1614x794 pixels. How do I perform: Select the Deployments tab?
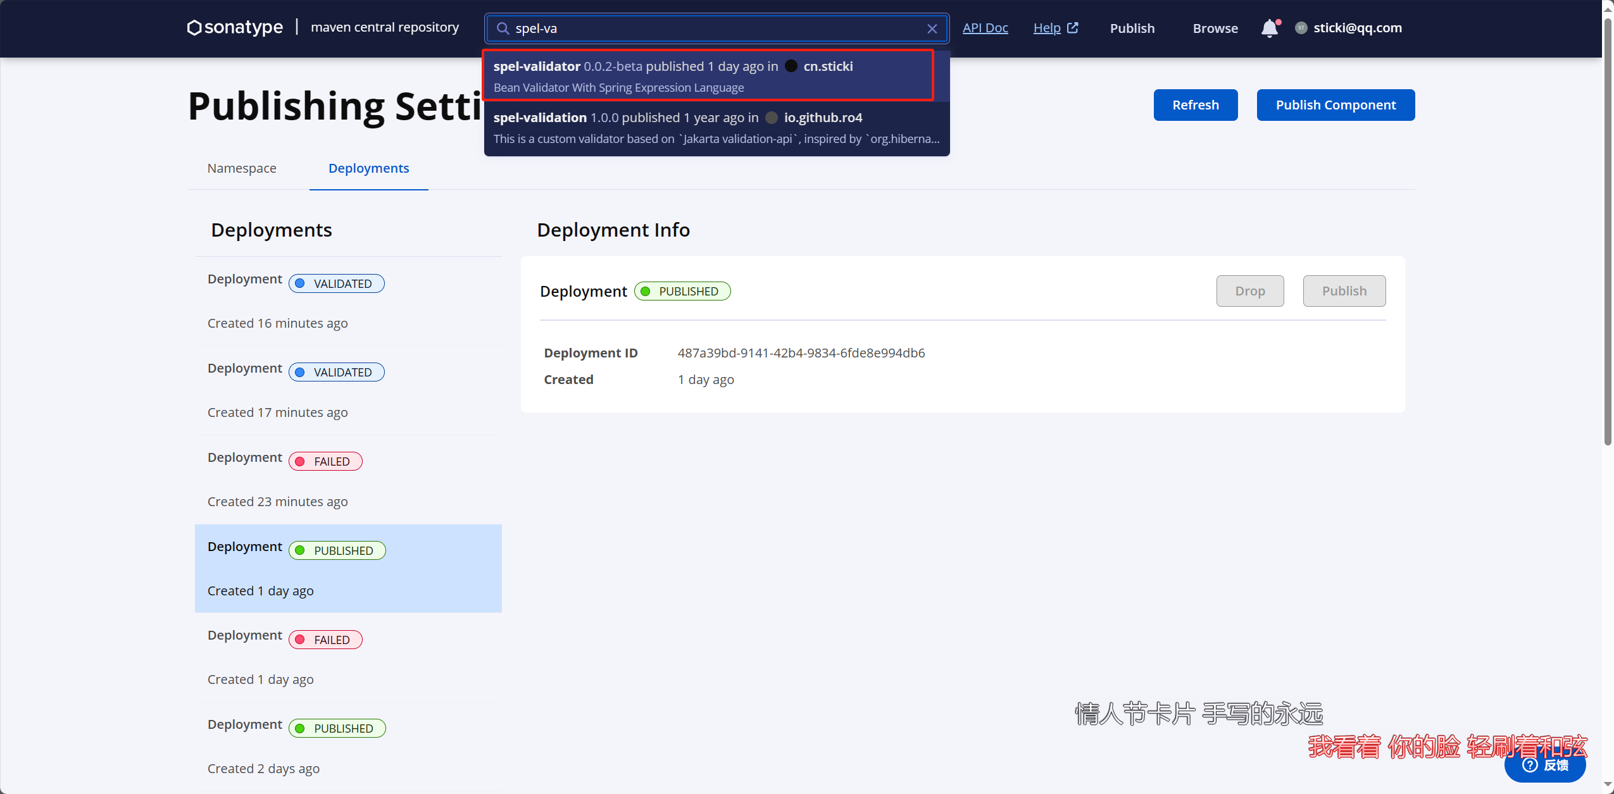[368, 168]
